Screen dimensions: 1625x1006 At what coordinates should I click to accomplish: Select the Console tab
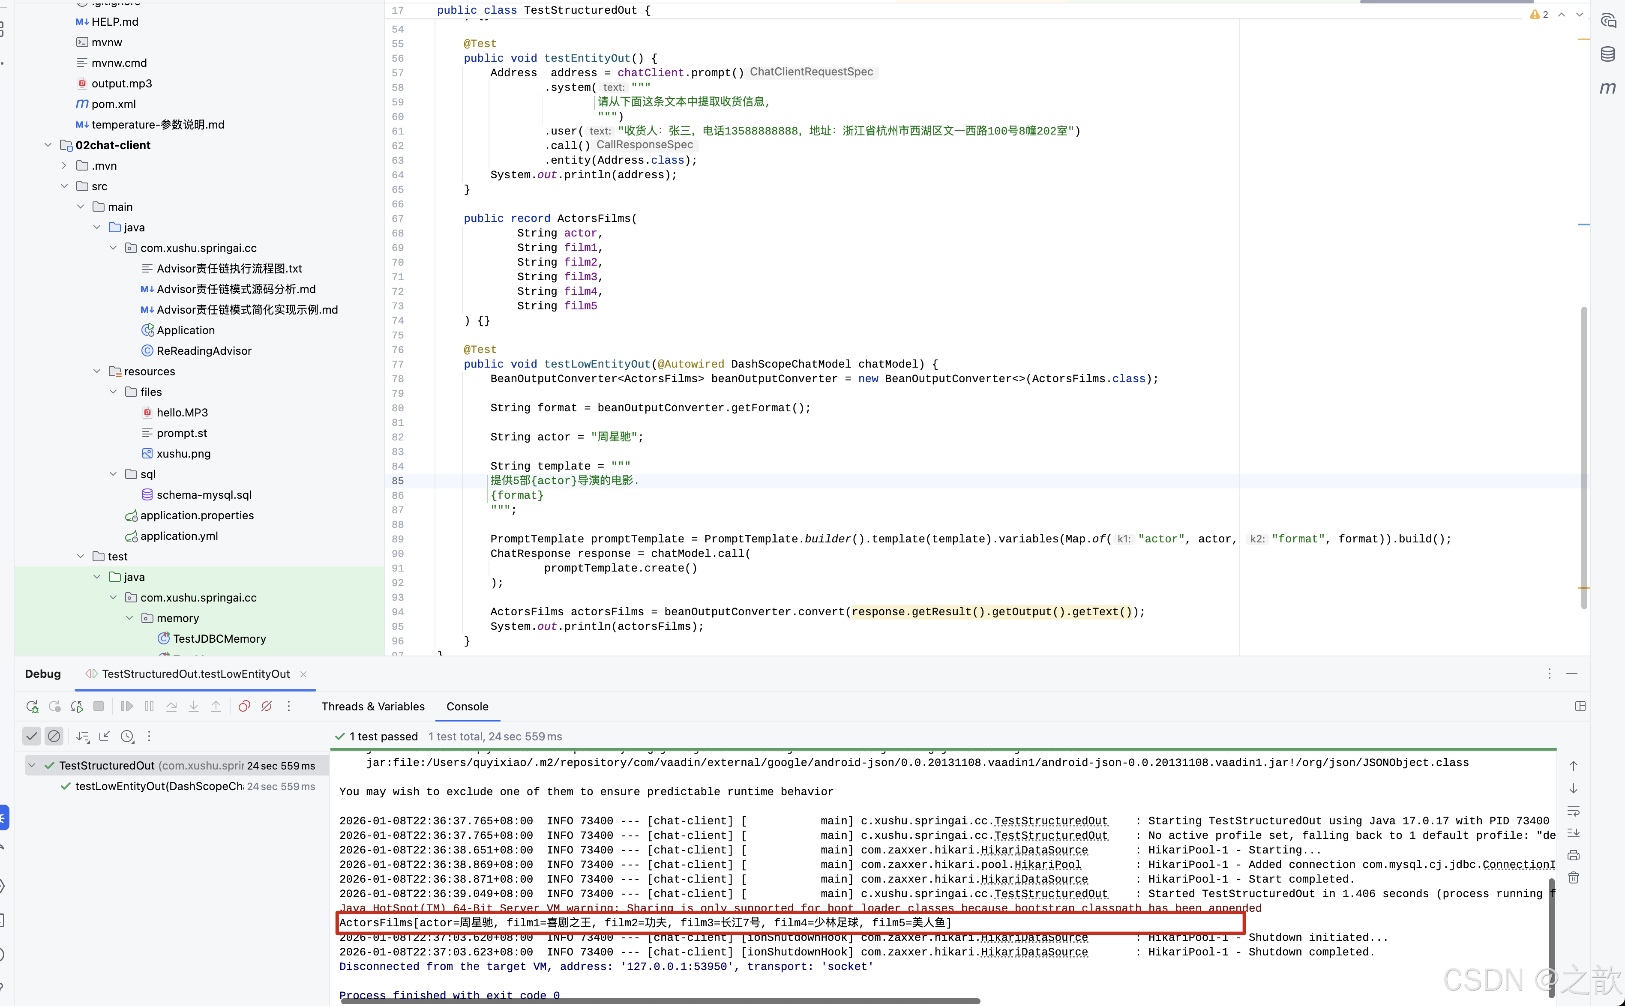[467, 707]
